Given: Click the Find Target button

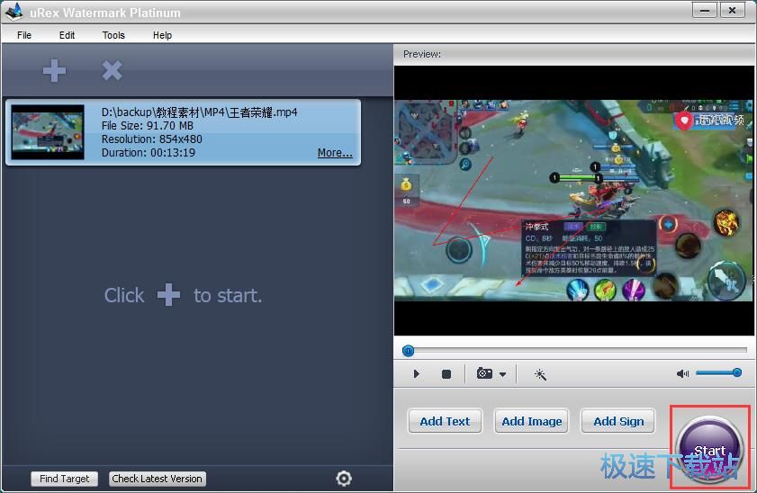Looking at the screenshot, I should (x=64, y=479).
